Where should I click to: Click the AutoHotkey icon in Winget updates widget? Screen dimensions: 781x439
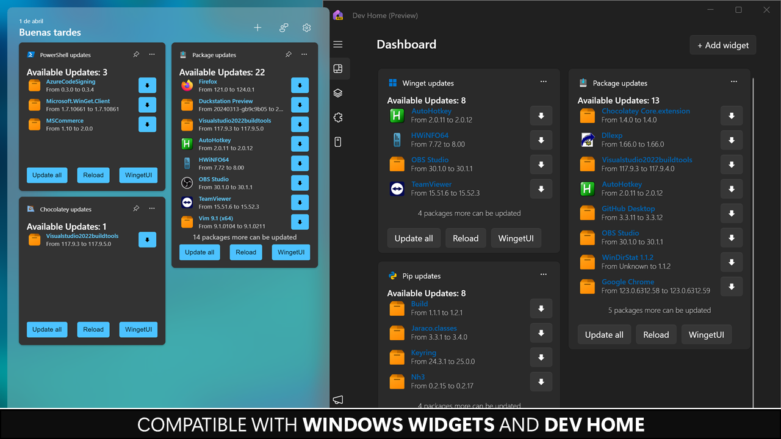pos(397,115)
